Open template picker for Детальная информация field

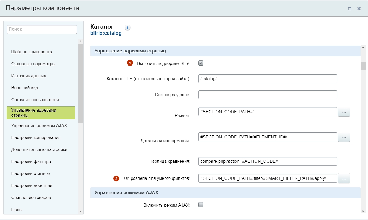pyautogui.click(x=344, y=137)
